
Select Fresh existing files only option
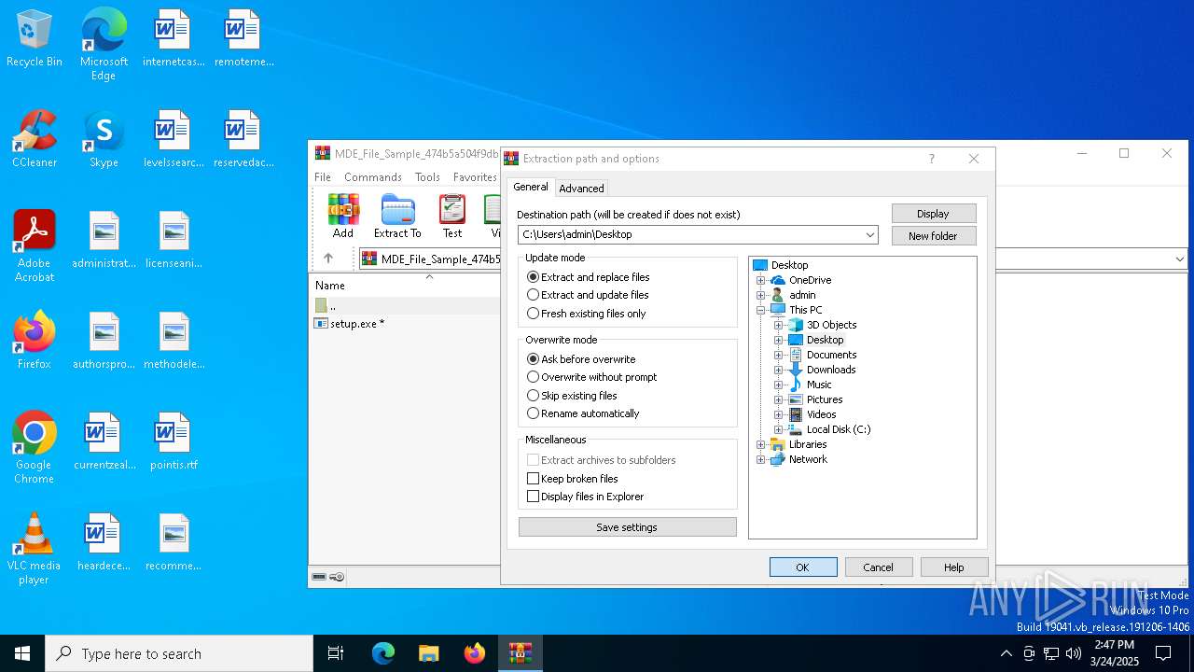click(x=587, y=314)
